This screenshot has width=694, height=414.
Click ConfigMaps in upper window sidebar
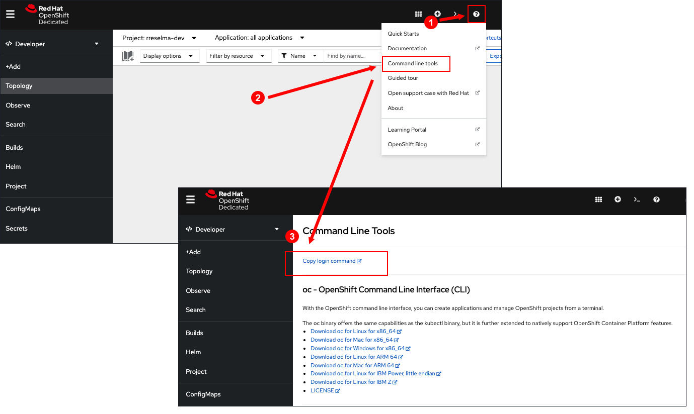pos(56,209)
